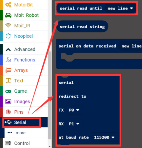Open the baud rate 115200 dropdown
This screenshot has height=148, width=142.
point(104,137)
